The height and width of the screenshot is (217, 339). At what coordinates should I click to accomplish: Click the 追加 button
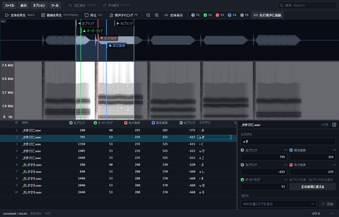coord(327,204)
